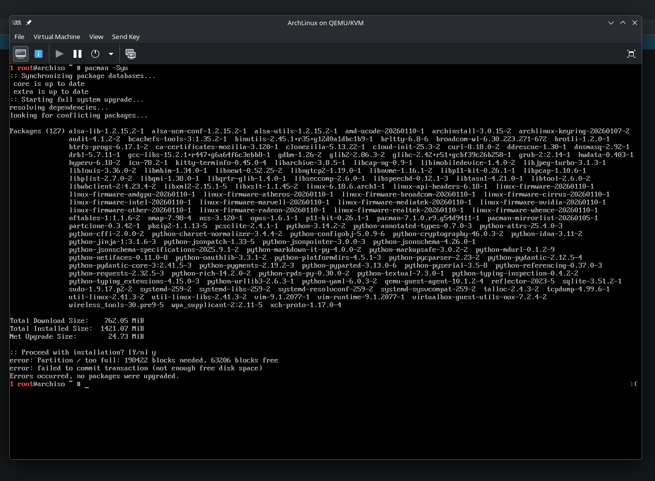Click the Shut Down power icon

[x=95, y=54]
